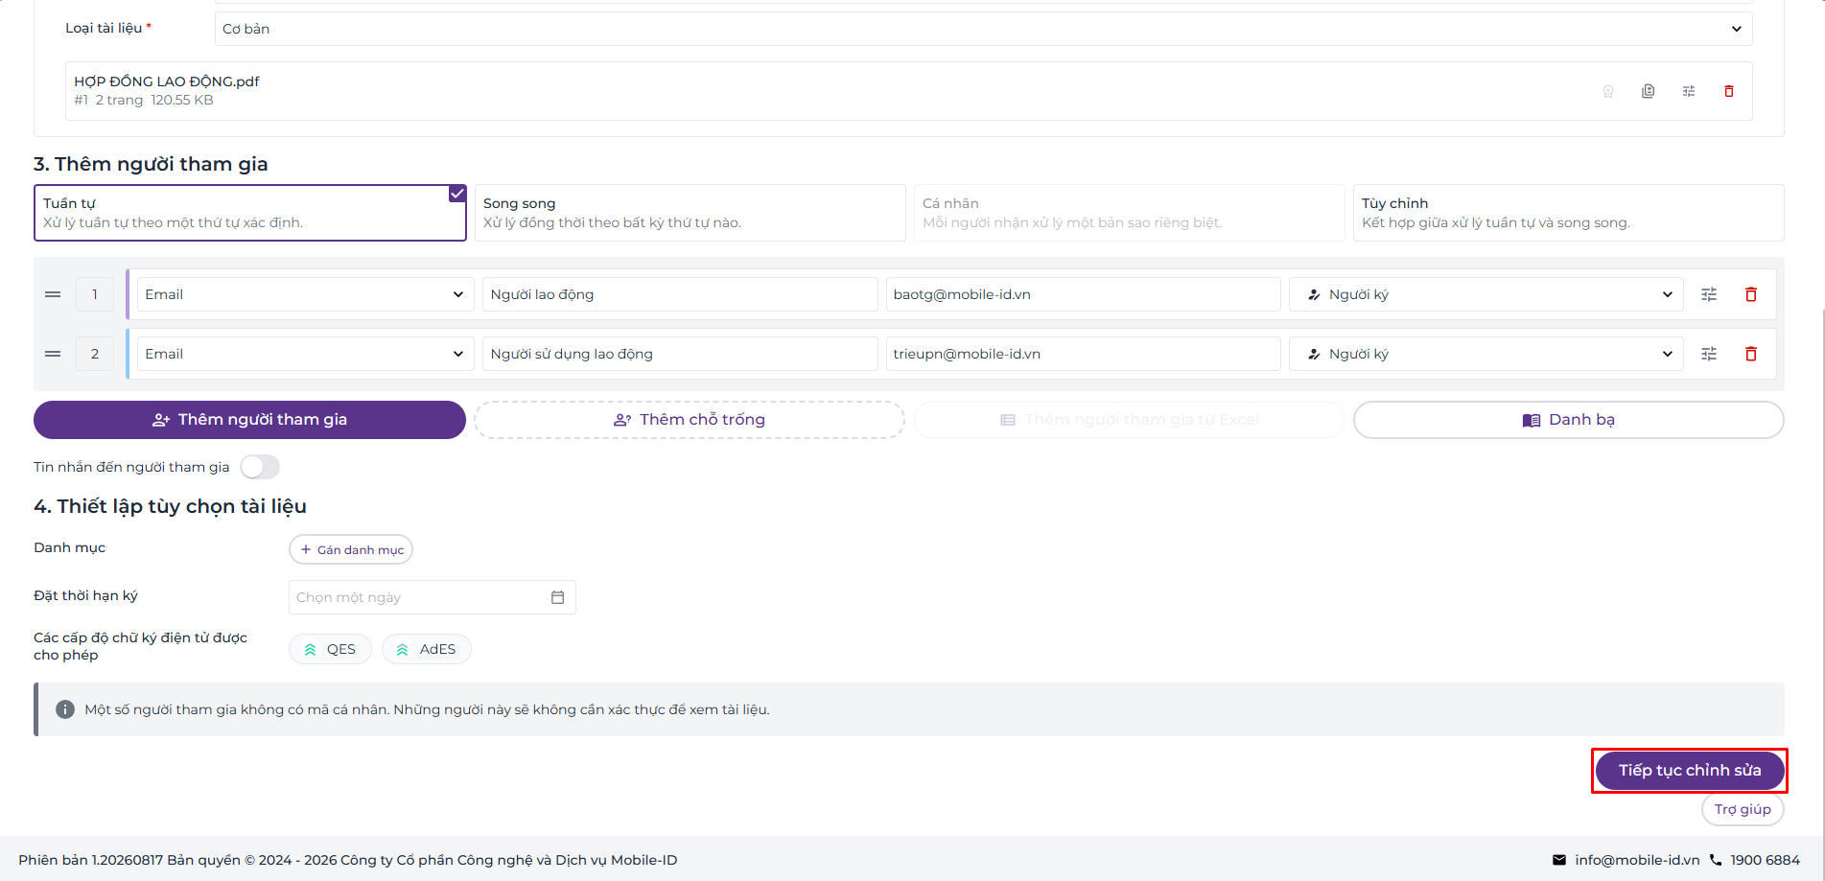The image size is (1825, 881).
Task: Click the name field containing Người lao động
Action: point(680,294)
